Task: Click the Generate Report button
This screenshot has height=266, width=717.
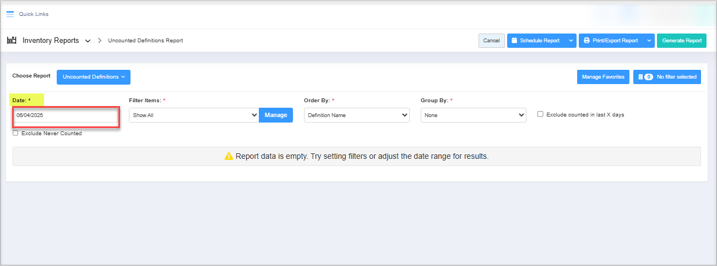Action: pos(682,41)
